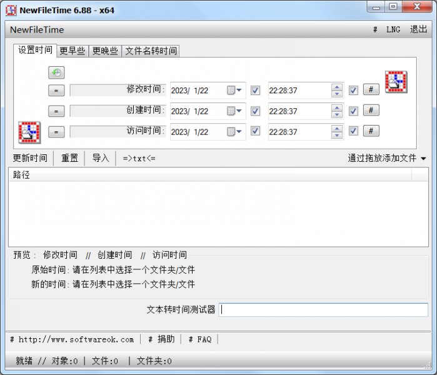
Task: Open the softwareok.com website link
Action: 72,339
